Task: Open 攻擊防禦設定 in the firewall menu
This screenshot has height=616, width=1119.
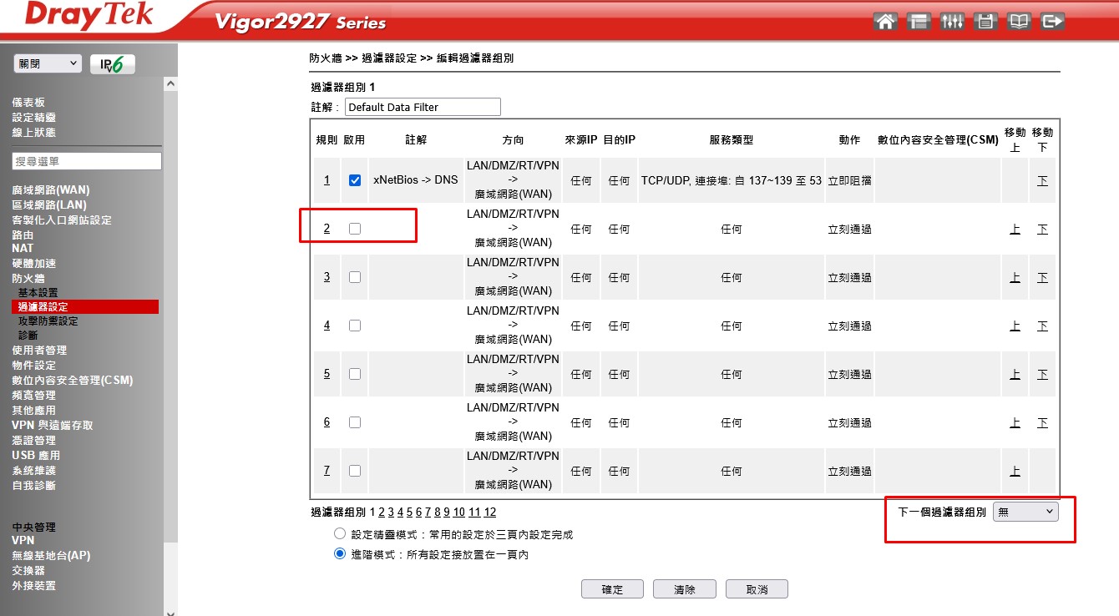Action: [x=48, y=321]
